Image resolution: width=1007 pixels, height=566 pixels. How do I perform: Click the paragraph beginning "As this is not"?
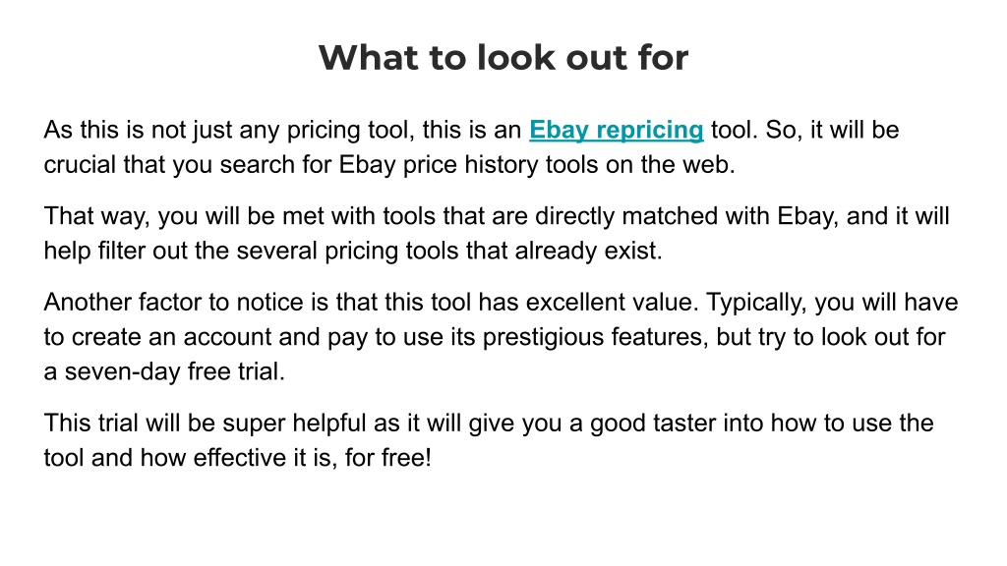pos(471,147)
